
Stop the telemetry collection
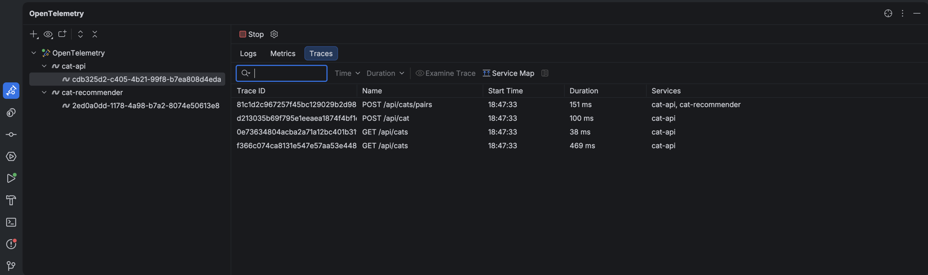[252, 34]
